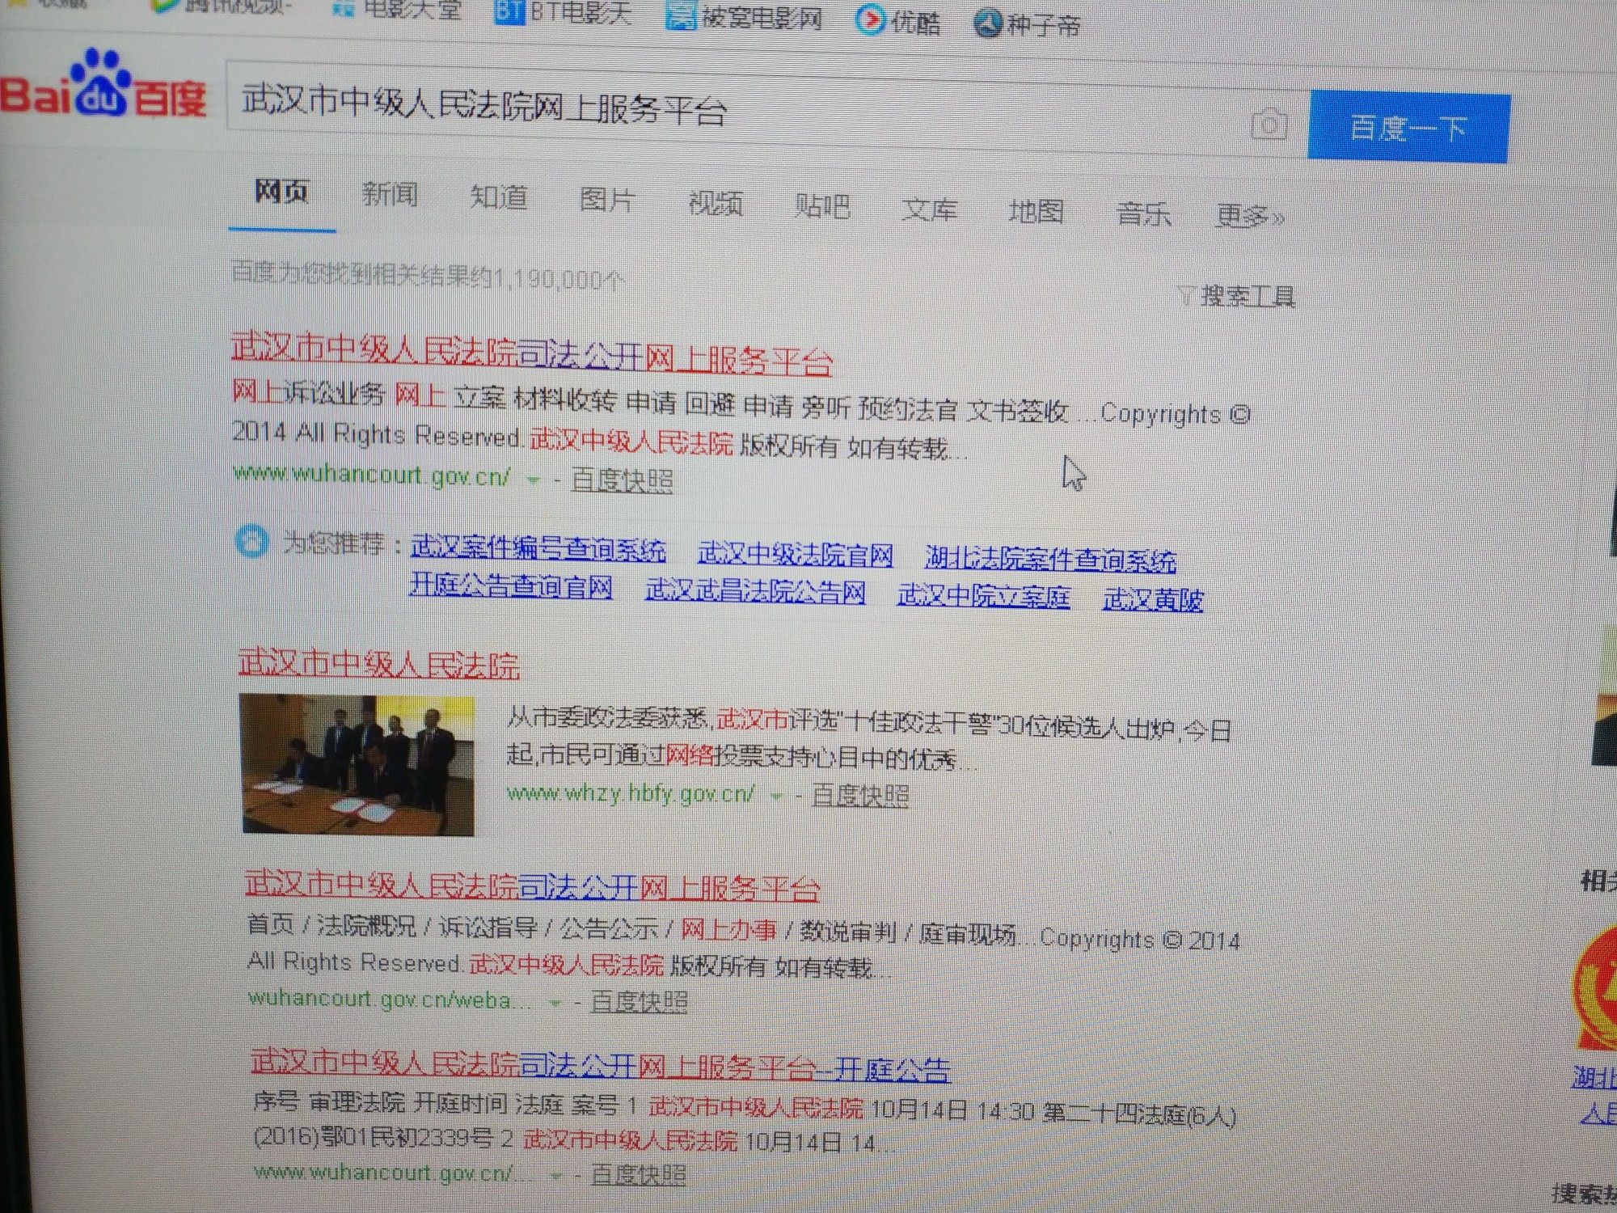1617x1213 pixels.
Task: Open the 视频 tab
Action: click(x=716, y=204)
